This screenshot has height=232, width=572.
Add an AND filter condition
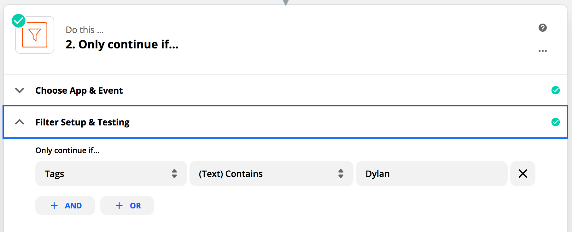pyautogui.click(x=65, y=206)
